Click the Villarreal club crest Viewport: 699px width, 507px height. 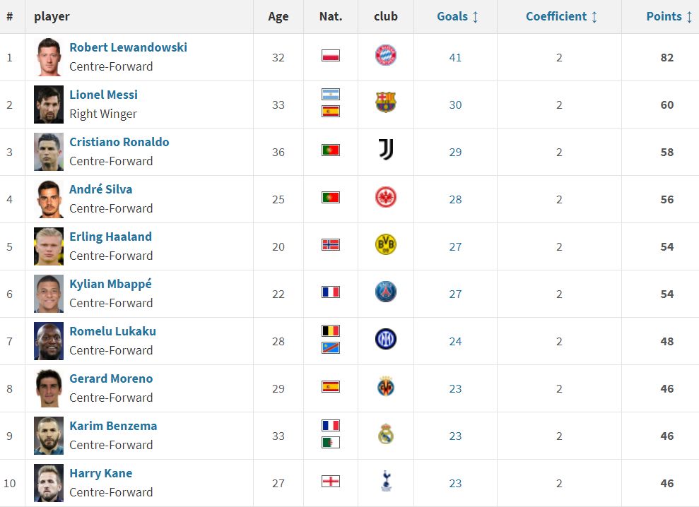click(386, 386)
